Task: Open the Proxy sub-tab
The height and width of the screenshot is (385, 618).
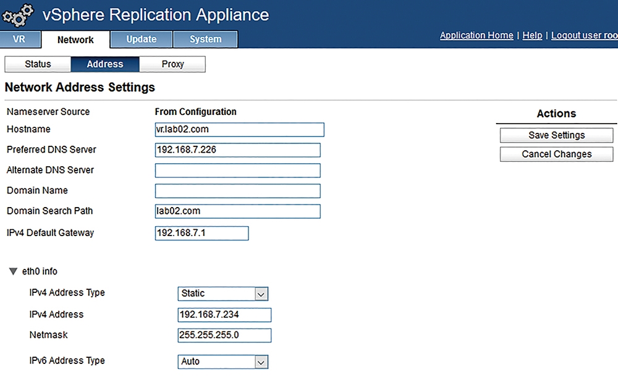Action: (x=172, y=64)
